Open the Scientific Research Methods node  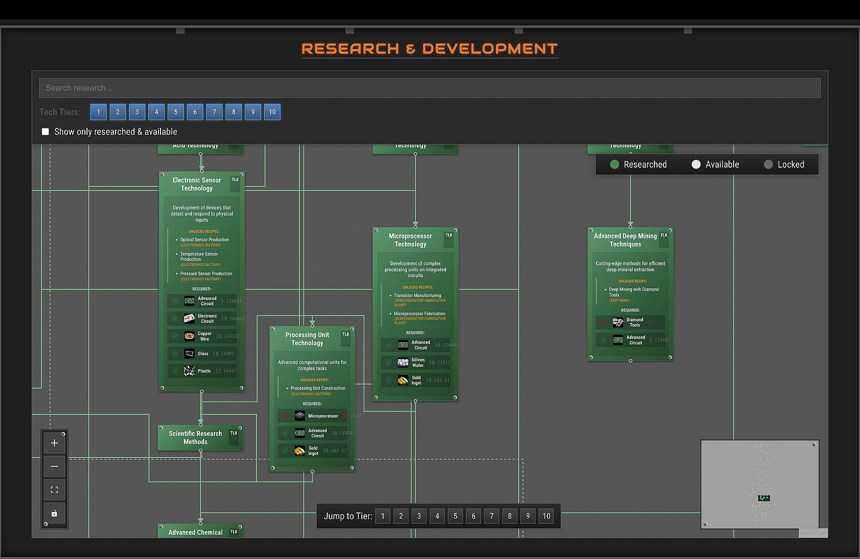pos(195,438)
